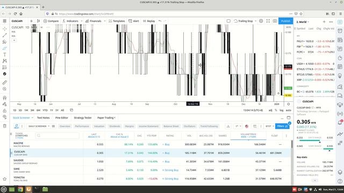
Task: Click the Compare button
Action: 51,21
